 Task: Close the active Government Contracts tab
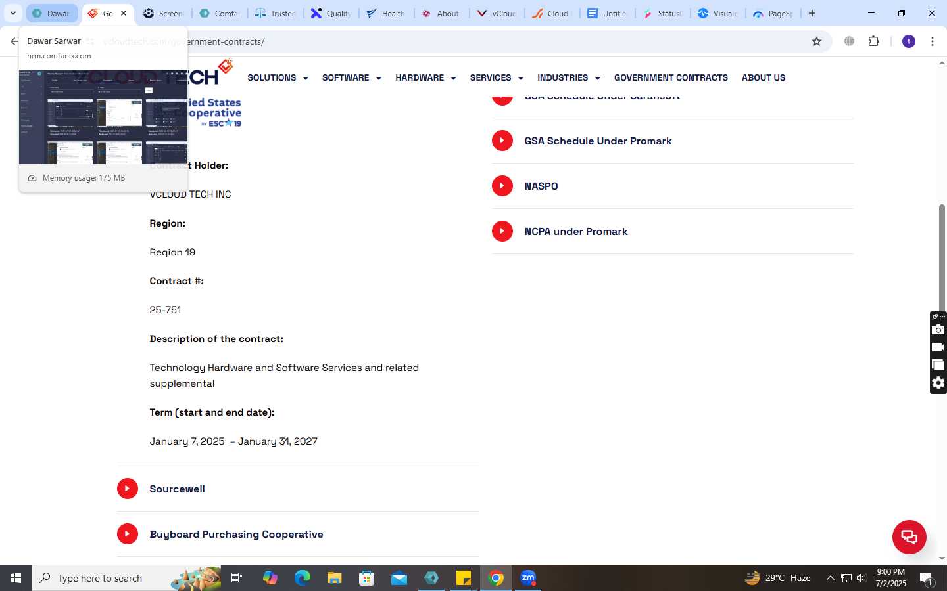(124, 13)
